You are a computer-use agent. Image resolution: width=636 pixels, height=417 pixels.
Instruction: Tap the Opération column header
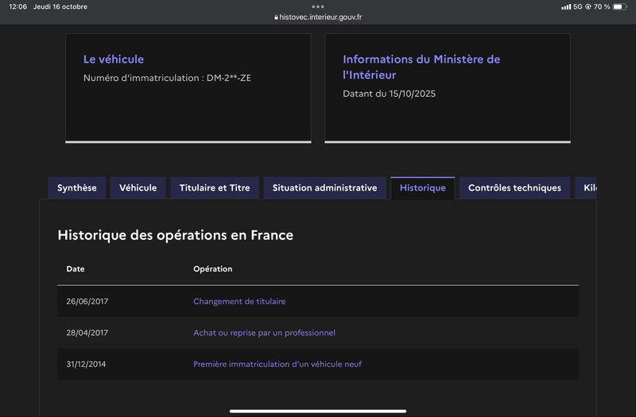(x=213, y=269)
